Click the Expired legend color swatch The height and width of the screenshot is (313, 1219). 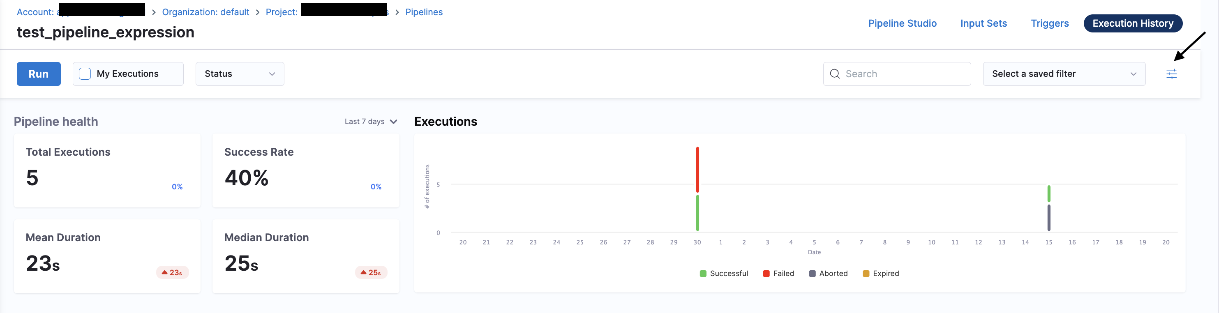point(866,273)
